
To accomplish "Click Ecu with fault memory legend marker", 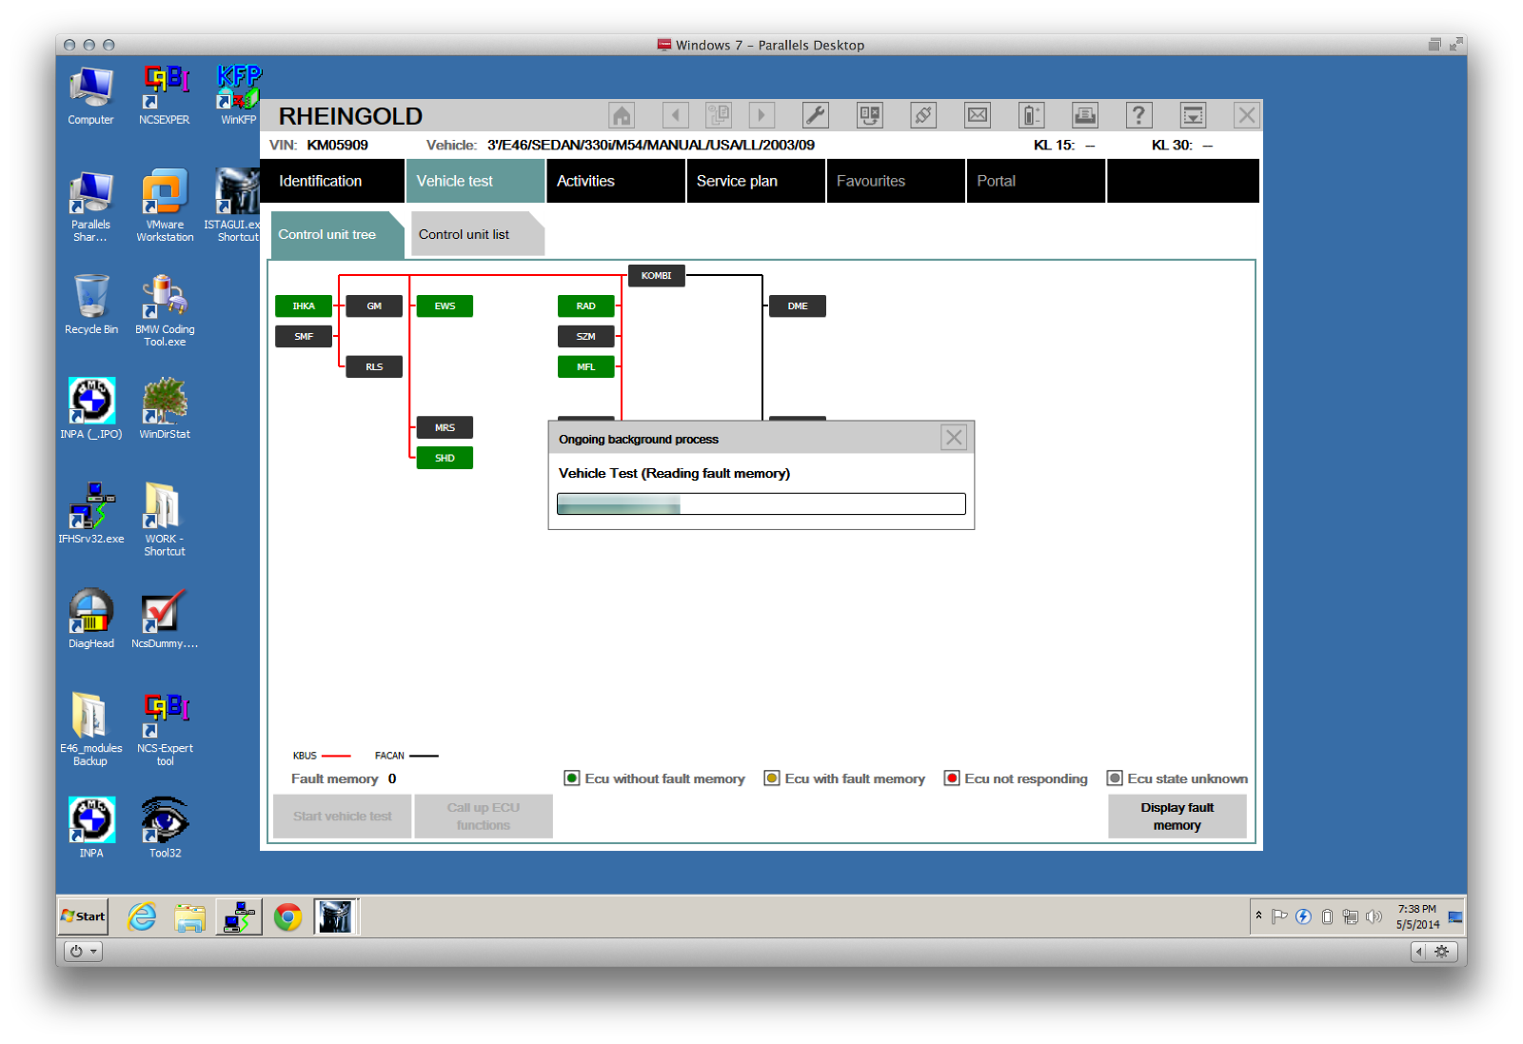I will coord(772,778).
